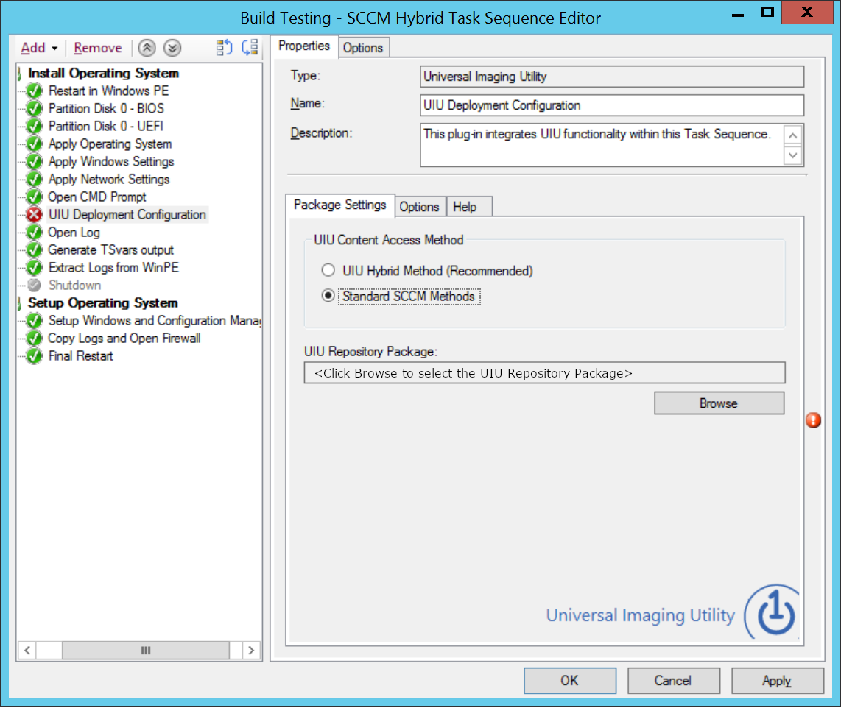Select the UIU Deployment Configuration step
This screenshot has width=841, height=708.
click(127, 215)
